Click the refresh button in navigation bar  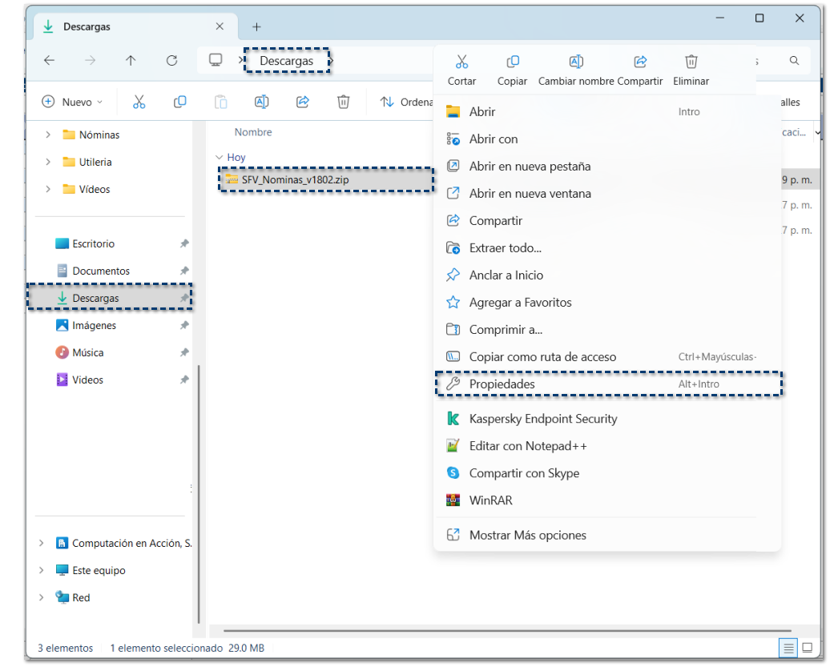coord(171,60)
